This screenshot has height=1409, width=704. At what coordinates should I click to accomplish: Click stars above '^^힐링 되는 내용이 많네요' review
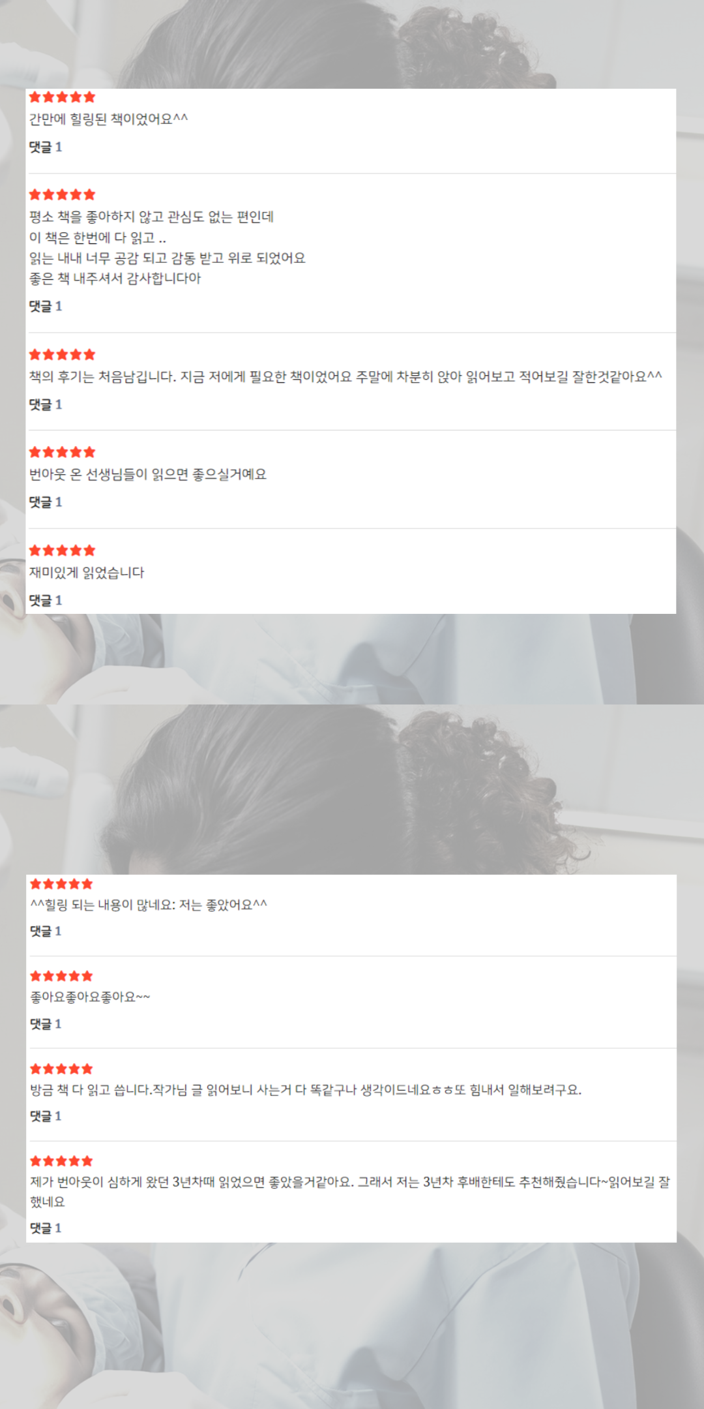[61, 884]
